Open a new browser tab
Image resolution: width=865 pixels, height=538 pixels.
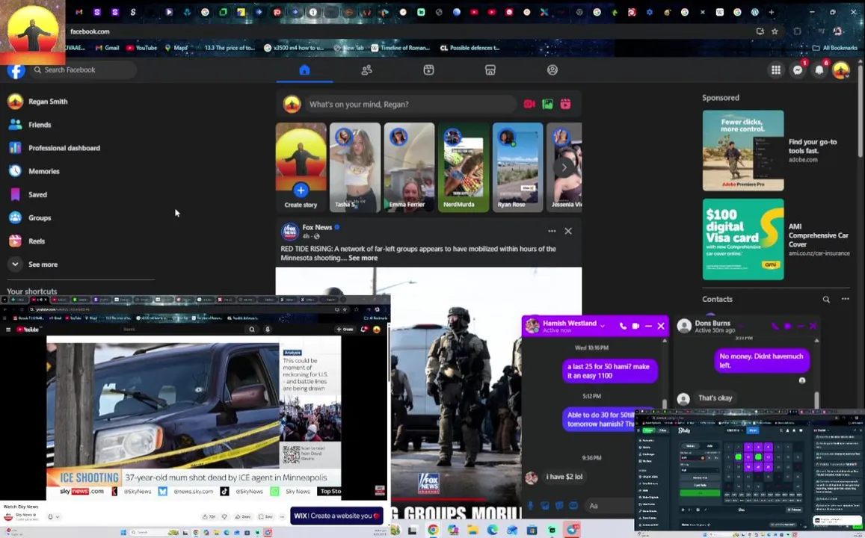(x=772, y=12)
